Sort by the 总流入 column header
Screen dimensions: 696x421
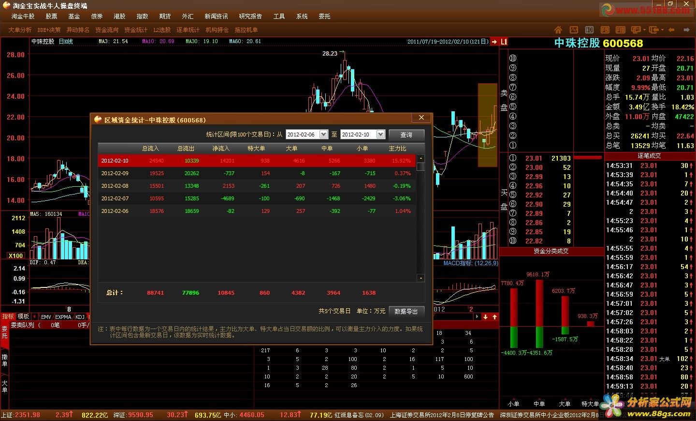(x=150, y=149)
